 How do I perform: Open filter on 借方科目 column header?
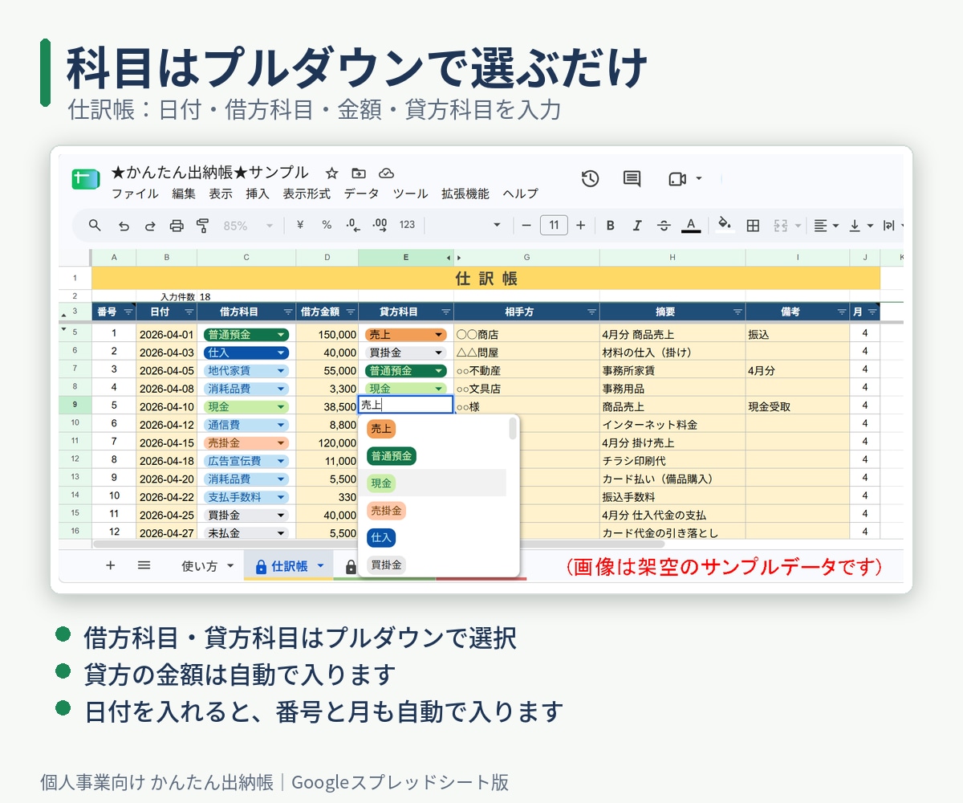point(287,312)
